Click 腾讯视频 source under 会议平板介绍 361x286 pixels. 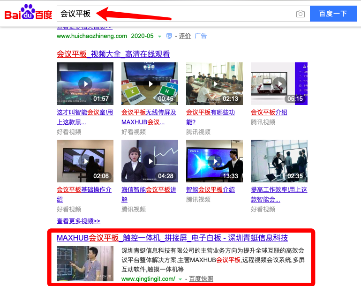[263, 122]
